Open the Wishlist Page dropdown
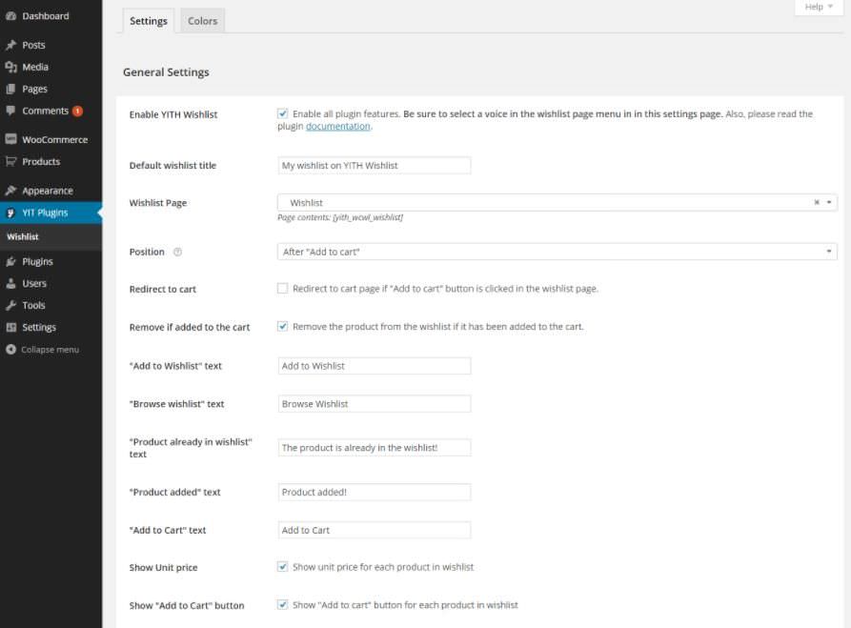The width and height of the screenshot is (851, 628). pyautogui.click(x=557, y=202)
